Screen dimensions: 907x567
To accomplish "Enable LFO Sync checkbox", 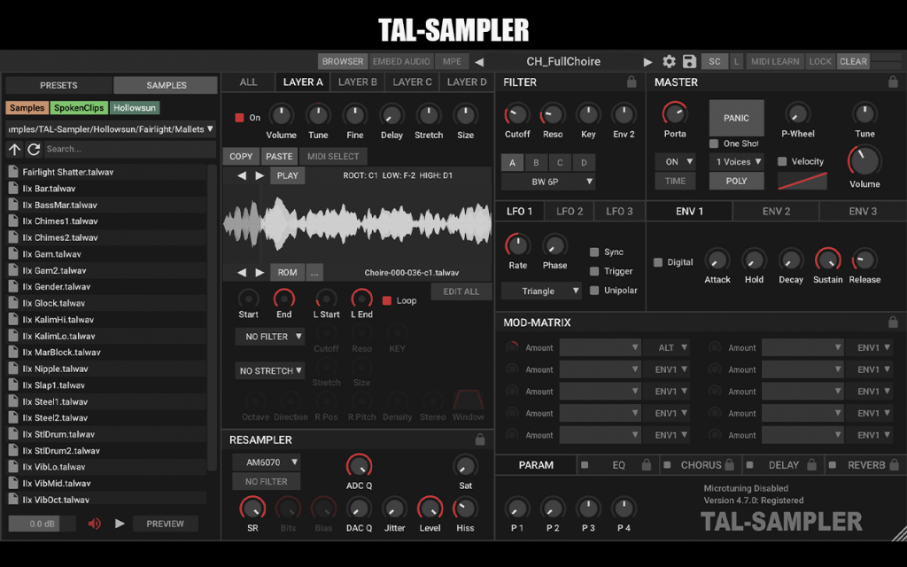I will click(594, 252).
